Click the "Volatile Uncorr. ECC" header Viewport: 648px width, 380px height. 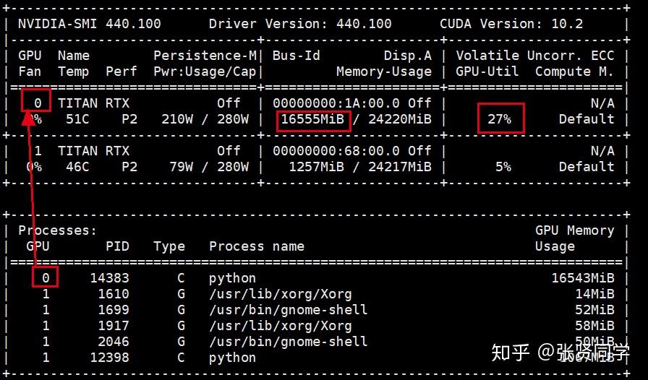534,56
